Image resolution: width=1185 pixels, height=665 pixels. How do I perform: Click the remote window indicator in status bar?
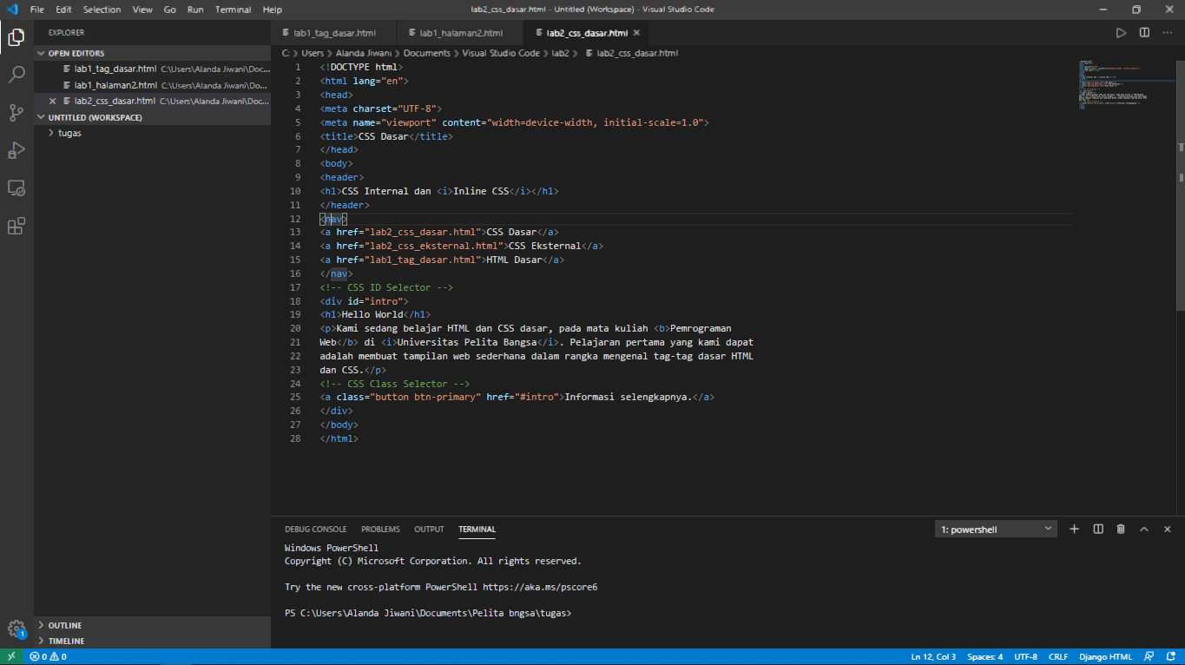[x=11, y=656]
